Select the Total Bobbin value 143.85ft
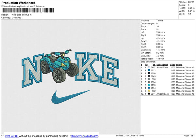This screenshot has width=196, height=138. (160, 59)
